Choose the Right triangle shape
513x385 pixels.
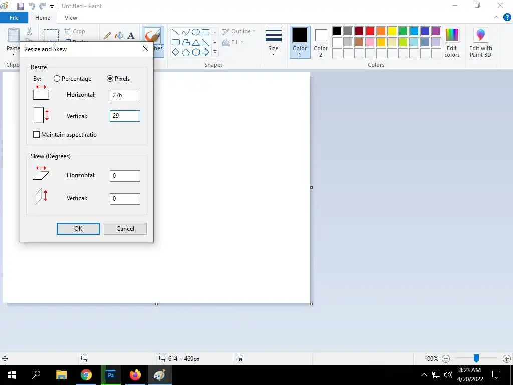point(205,42)
